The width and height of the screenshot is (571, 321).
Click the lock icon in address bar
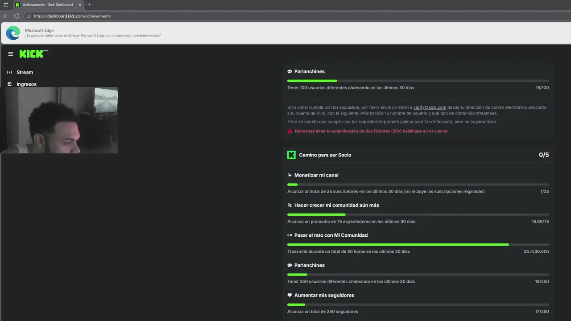point(29,16)
